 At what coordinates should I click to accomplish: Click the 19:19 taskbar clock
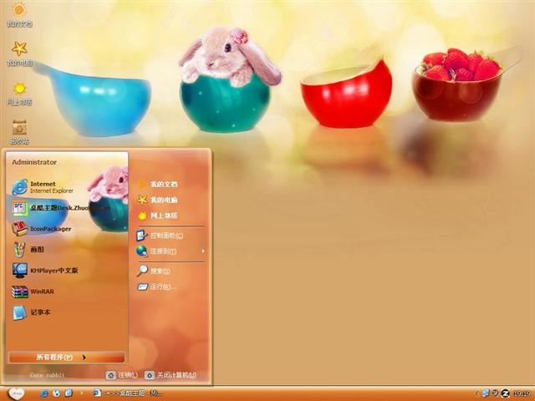(522, 393)
